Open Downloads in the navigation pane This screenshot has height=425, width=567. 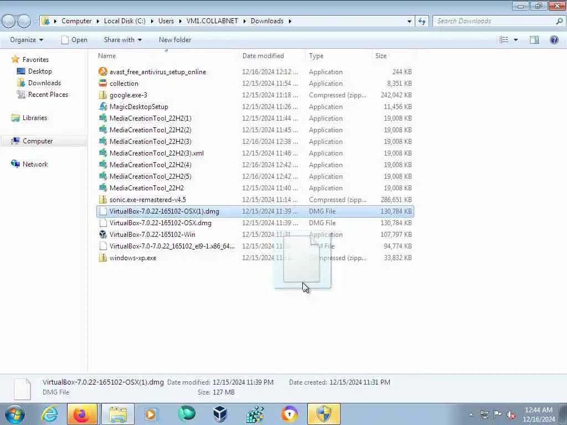click(x=44, y=83)
